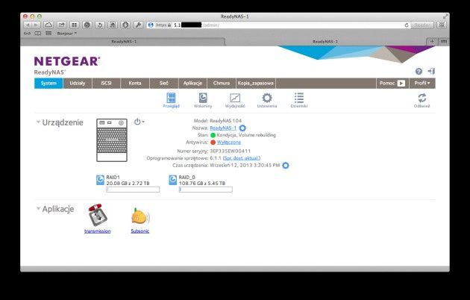Click the ReadyNAS device chassis image

pos(112,140)
